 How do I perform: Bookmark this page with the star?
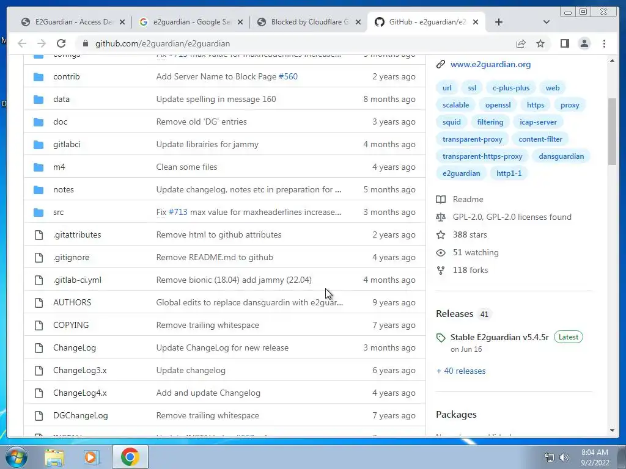[x=540, y=43]
